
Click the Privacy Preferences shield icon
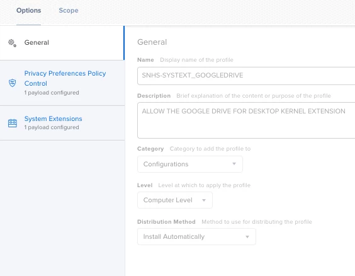[x=12, y=83]
